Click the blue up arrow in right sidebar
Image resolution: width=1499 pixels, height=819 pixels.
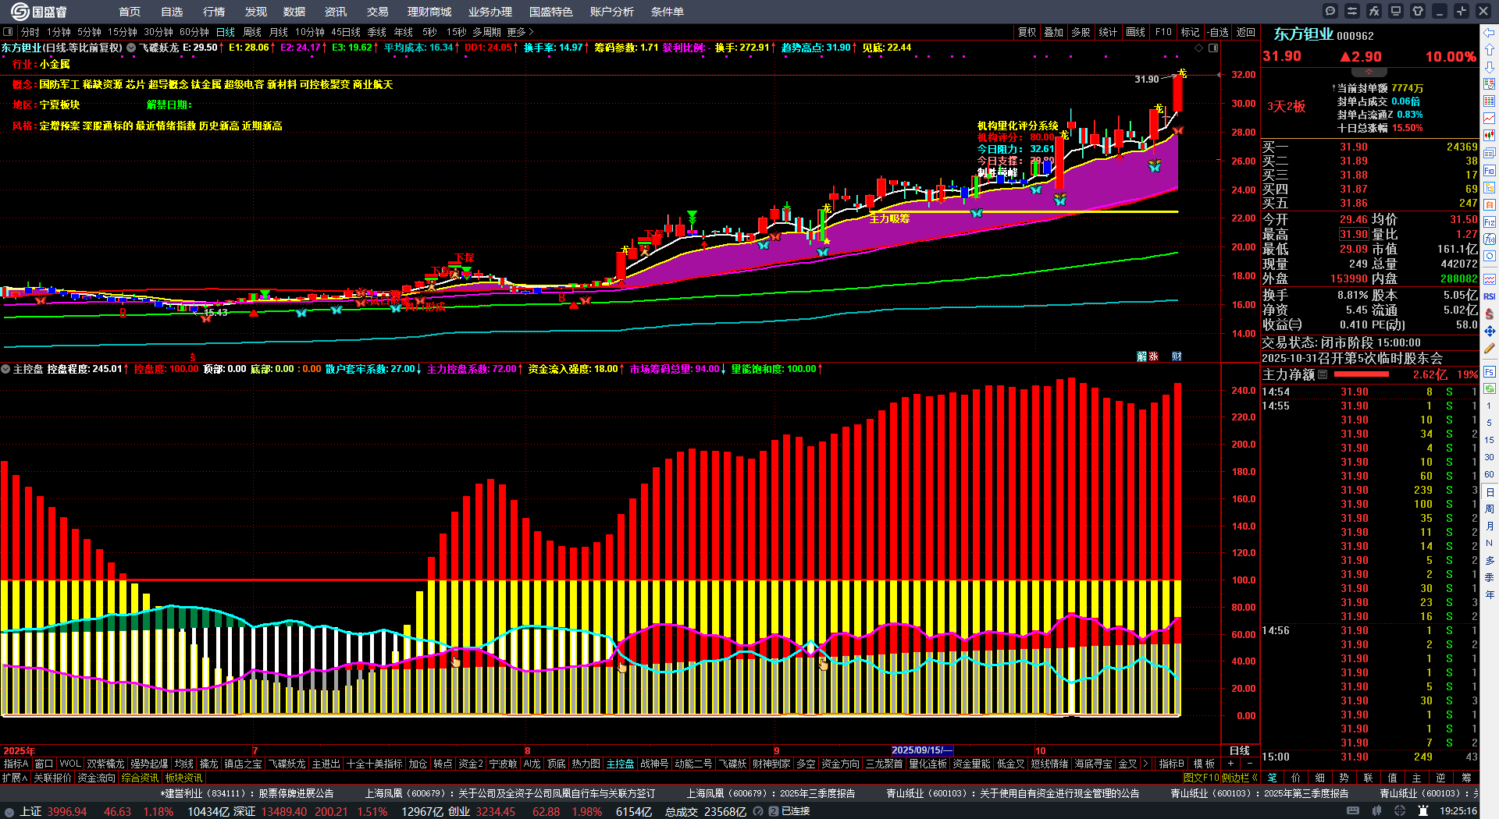tap(1490, 50)
